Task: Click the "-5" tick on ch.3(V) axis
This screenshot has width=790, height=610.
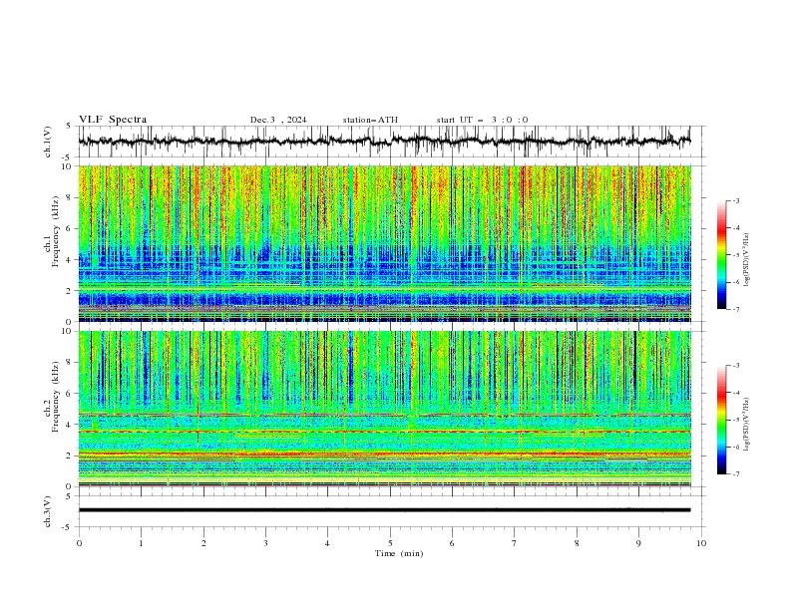Action: (67, 527)
